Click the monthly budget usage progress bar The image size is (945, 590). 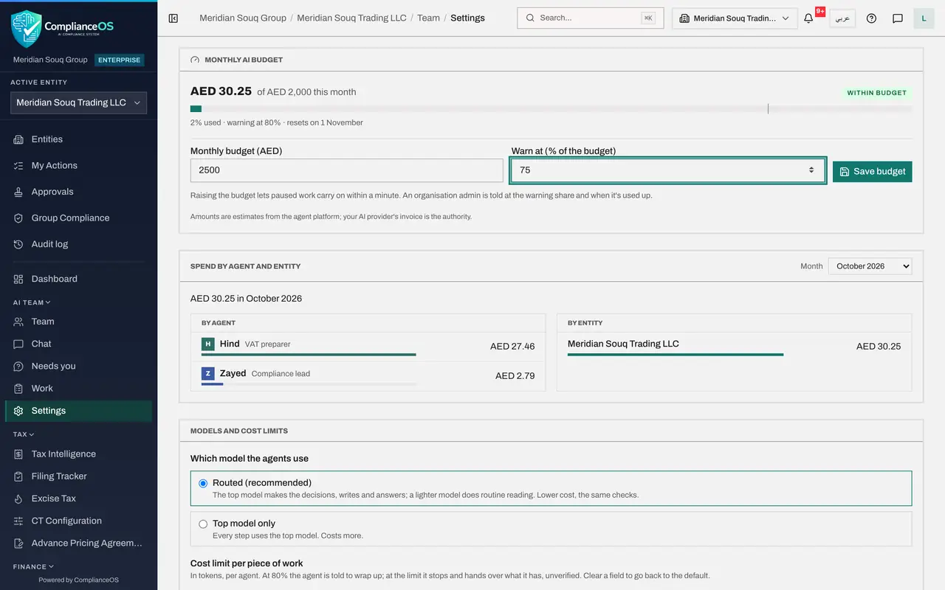(551, 109)
